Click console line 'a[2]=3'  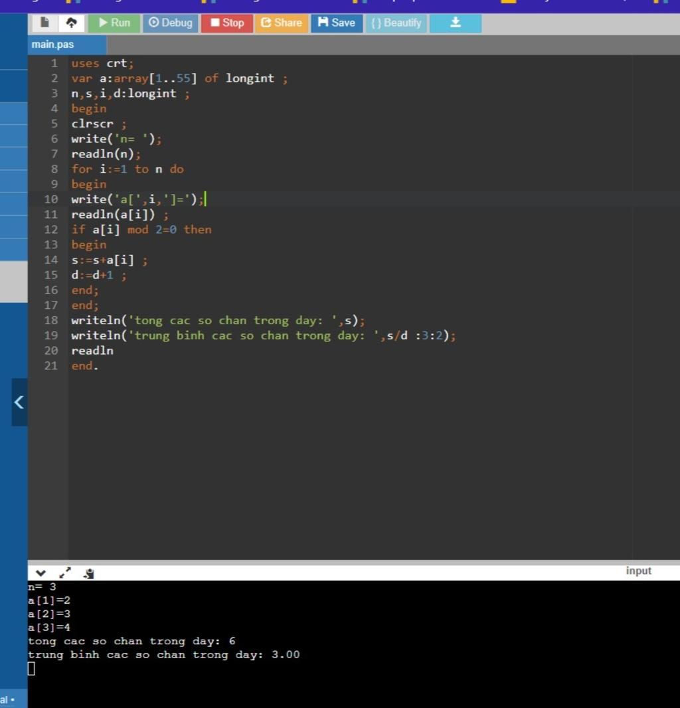[x=49, y=614]
